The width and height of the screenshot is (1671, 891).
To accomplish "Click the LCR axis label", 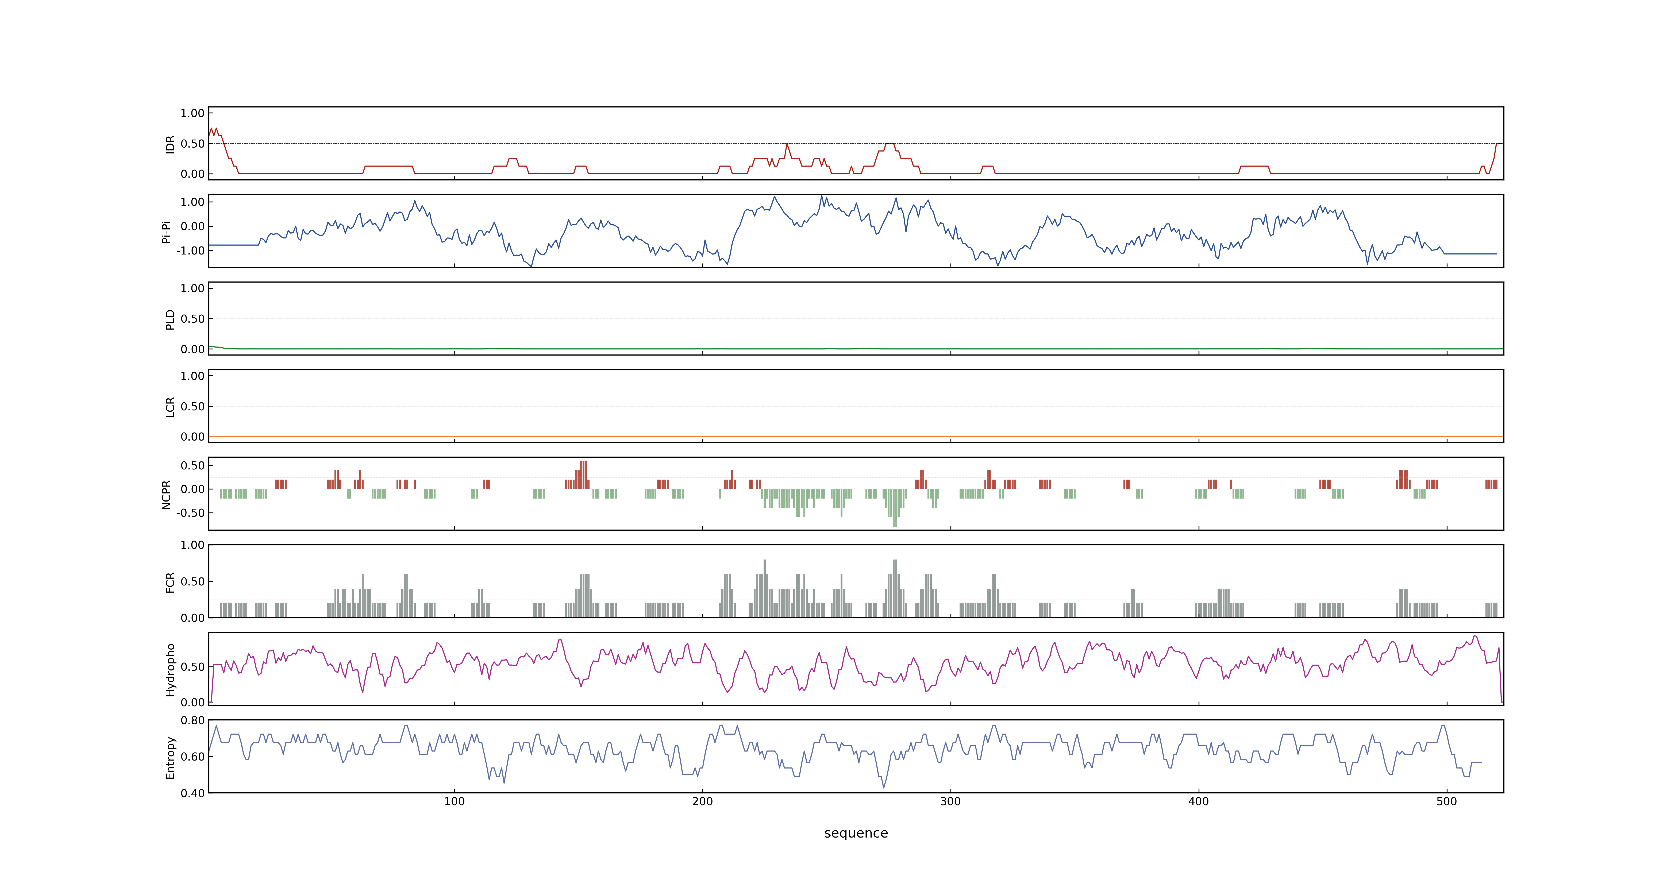I will pyautogui.click(x=171, y=407).
